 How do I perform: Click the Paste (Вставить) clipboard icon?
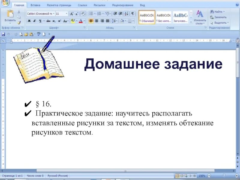tap(10, 14)
